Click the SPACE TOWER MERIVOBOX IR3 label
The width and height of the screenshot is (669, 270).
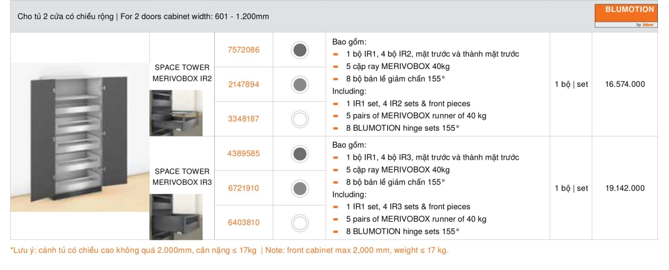pyautogui.click(x=182, y=176)
